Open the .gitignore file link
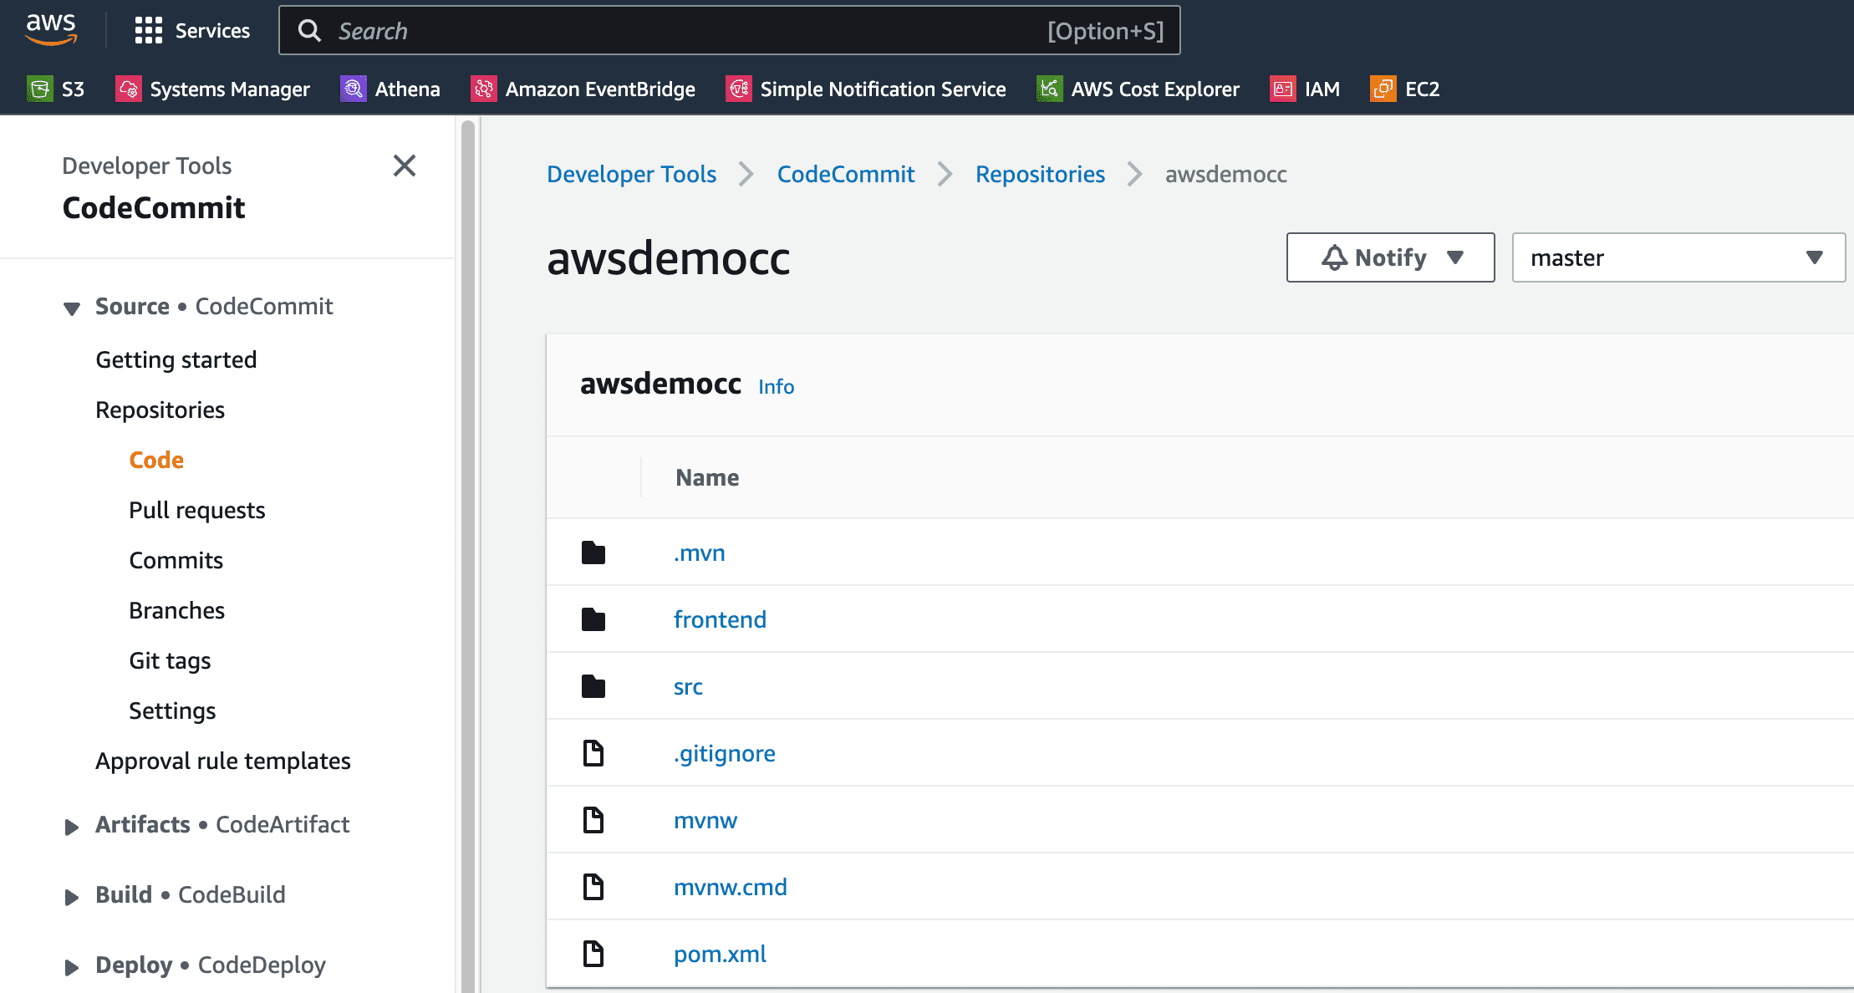The height and width of the screenshot is (993, 1854). pyautogui.click(x=725, y=753)
